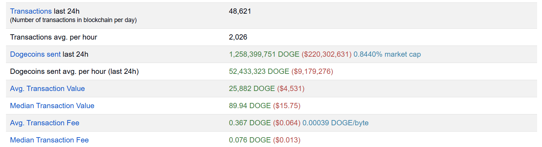Click 'Number of transactions in blockchain per day' note

coord(73,20)
